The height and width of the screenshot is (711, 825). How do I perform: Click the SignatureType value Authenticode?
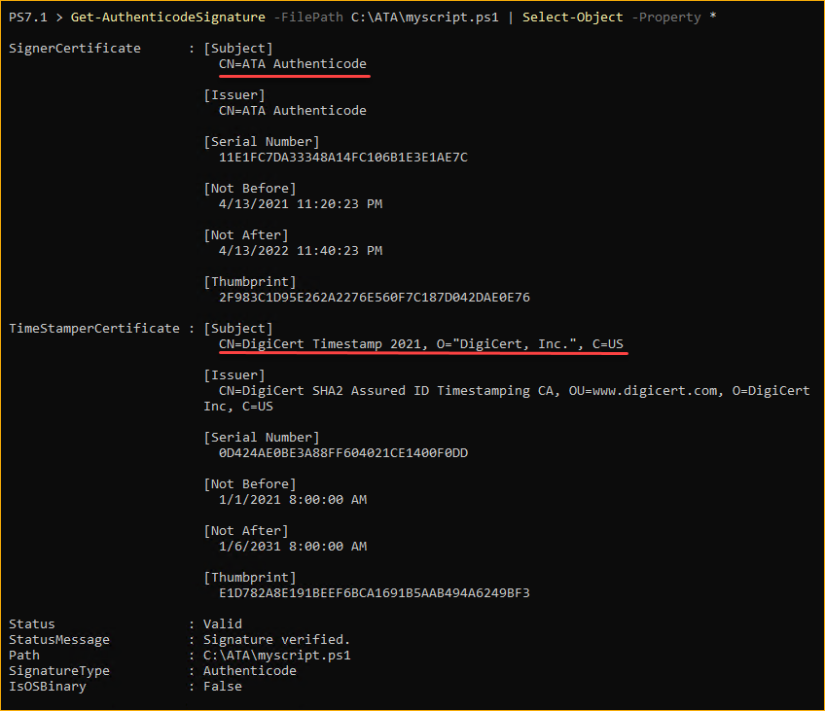coord(250,671)
